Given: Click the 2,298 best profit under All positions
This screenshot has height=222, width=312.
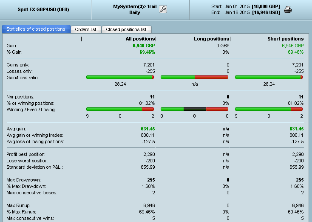Looking at the screenshot, I should click(149, 154).
